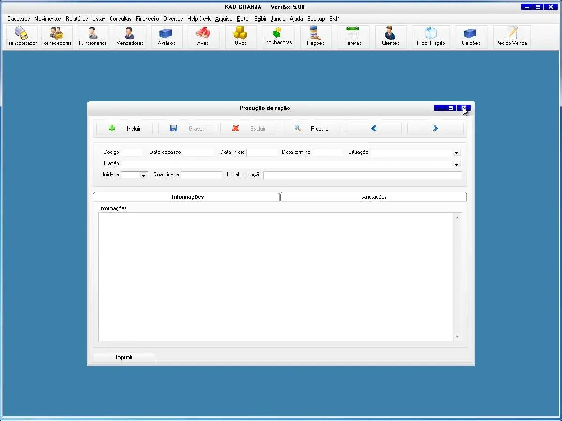Open the Ovos toolbar icon
This screenshot has height=421, width=562.
point(240,36)
